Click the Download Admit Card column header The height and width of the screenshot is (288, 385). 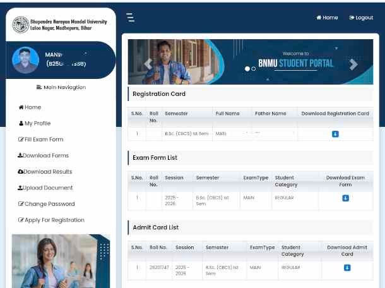[347, 251]
